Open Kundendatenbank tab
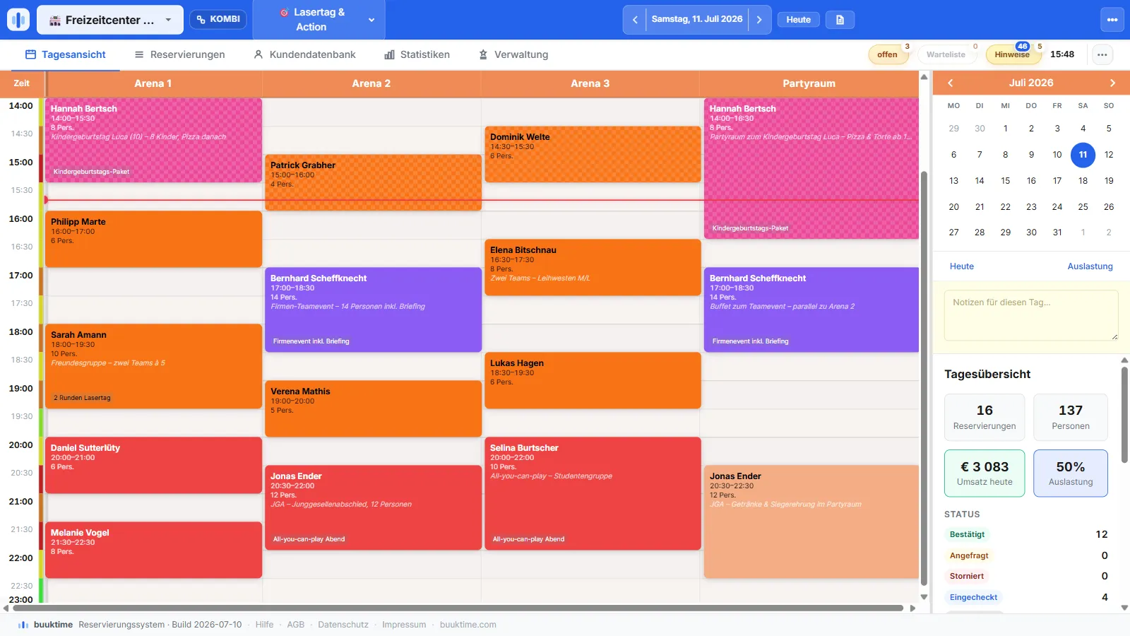This screenshot has width=1130, height=636. 304,54
